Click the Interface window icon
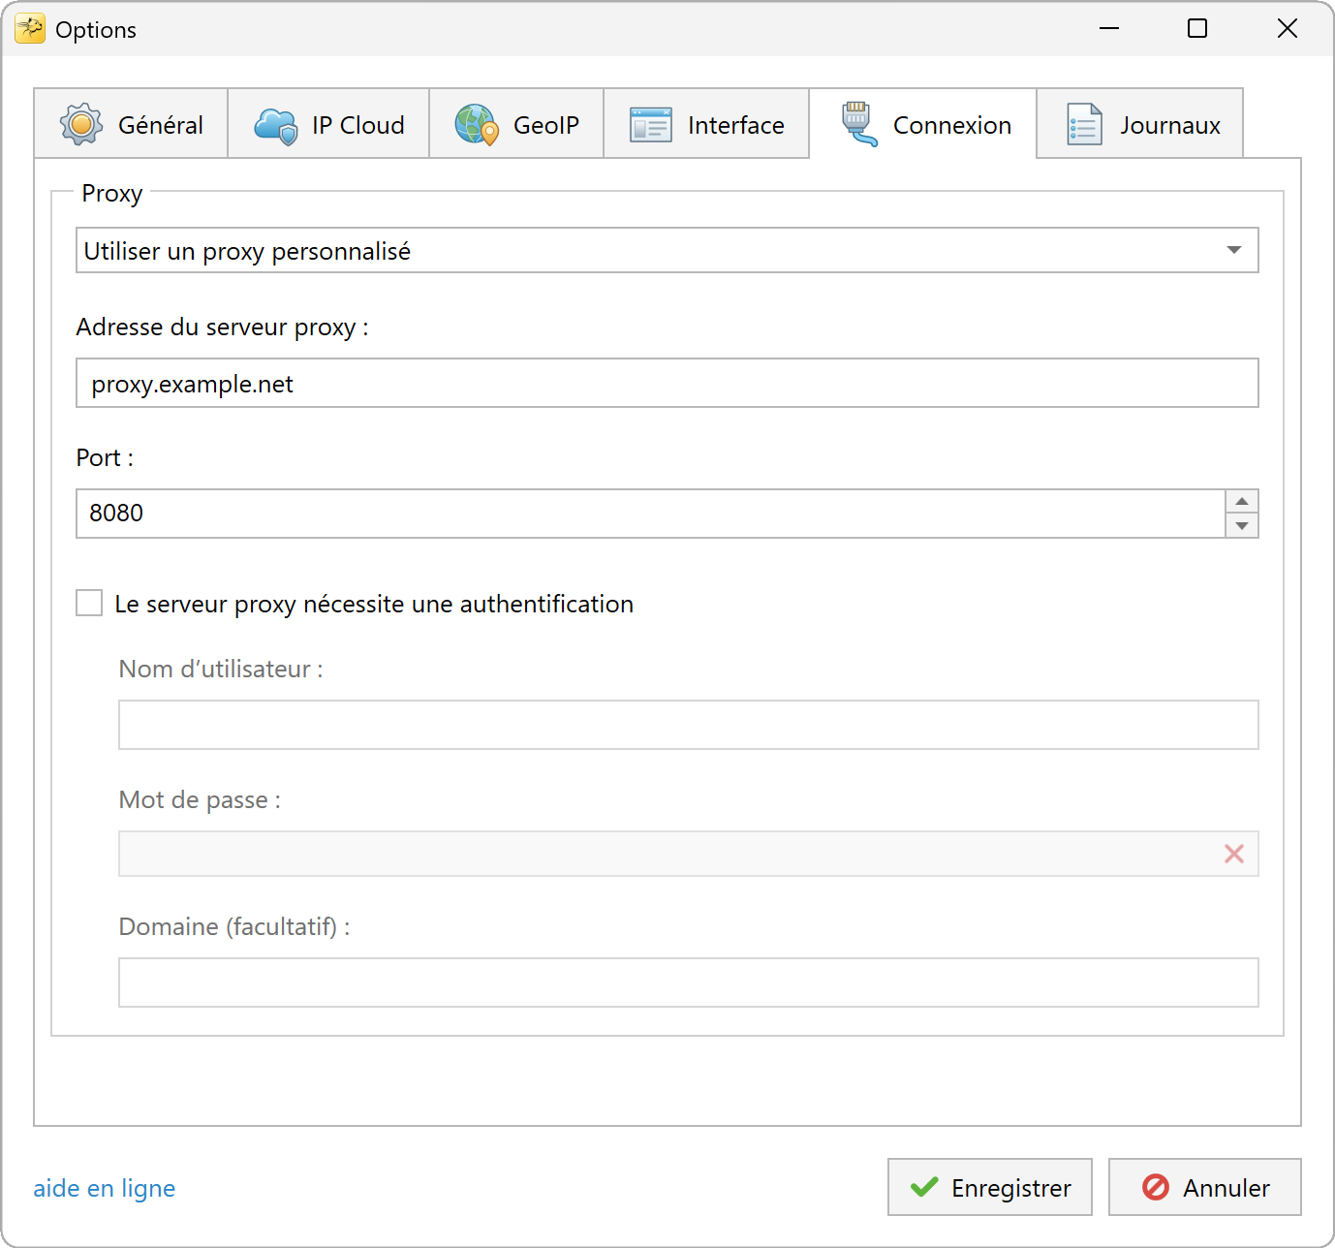Screen dimensions: 1335x1248 pyautogui.click(x=651, y=125)
